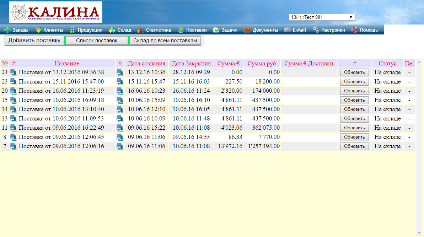This screenshot has height=237, width=424.
Task: Open the Продукция menu
Action: 86,30
